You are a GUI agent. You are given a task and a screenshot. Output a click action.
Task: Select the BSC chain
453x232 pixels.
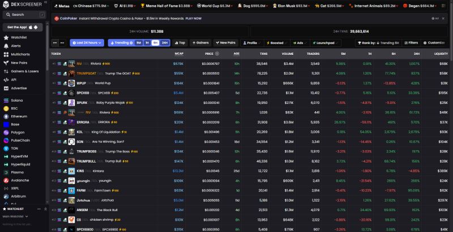click(x=15, y=108)
